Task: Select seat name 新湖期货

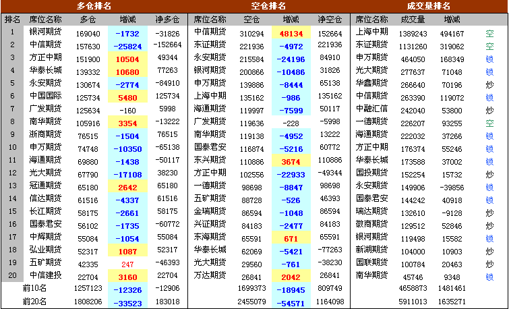Action: [x=371, y=250]
